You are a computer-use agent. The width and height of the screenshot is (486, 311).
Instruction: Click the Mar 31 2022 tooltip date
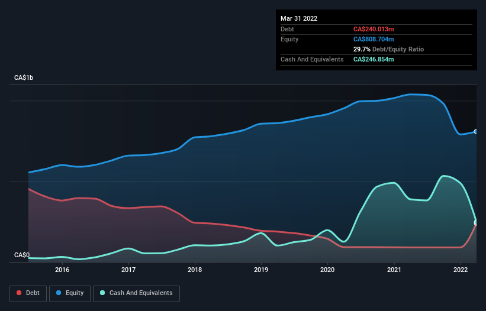click(x=299, y=18)
